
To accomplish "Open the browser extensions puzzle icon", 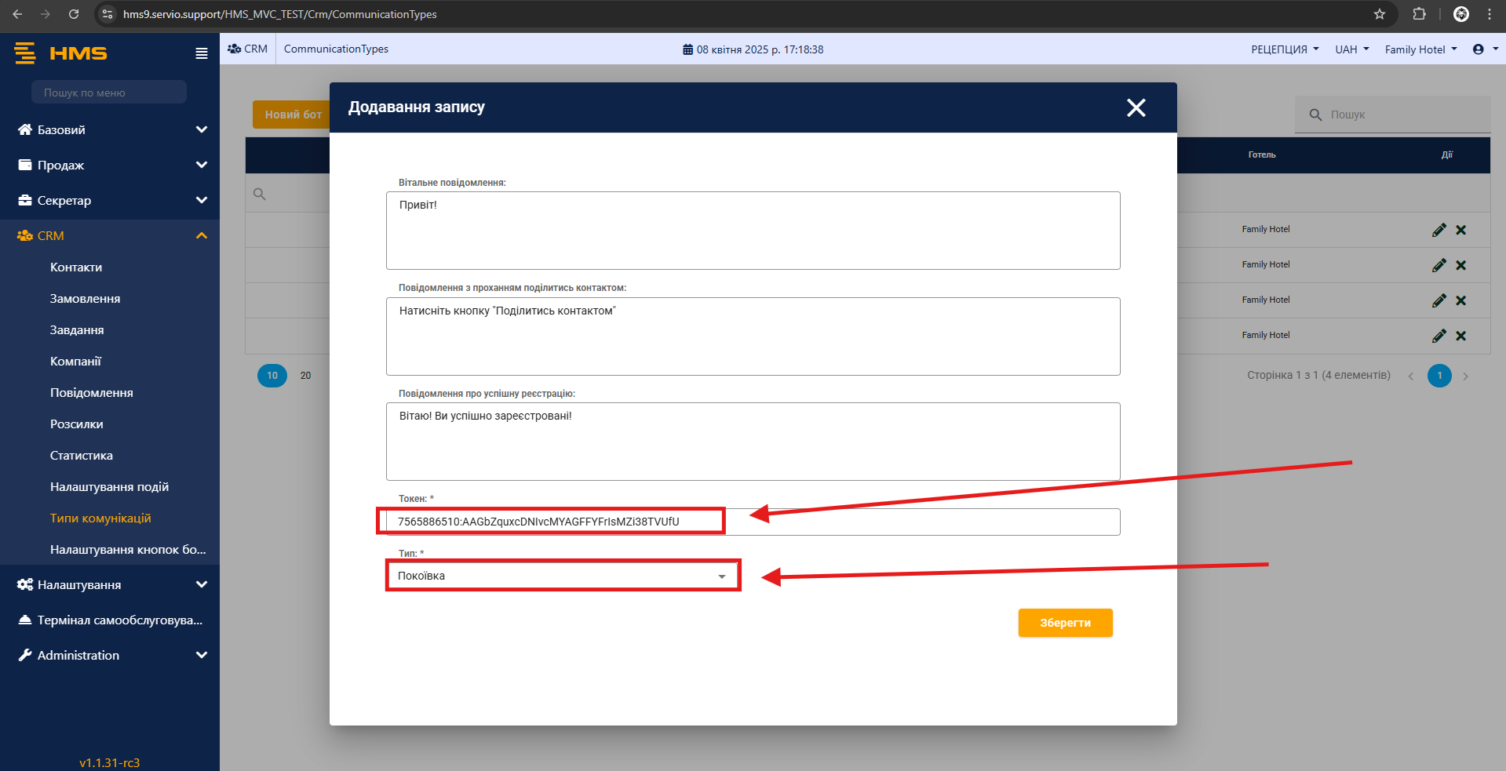I will click(1419, 14).
